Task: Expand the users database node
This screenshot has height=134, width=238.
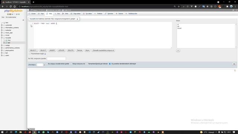Action: click(2, 55)
